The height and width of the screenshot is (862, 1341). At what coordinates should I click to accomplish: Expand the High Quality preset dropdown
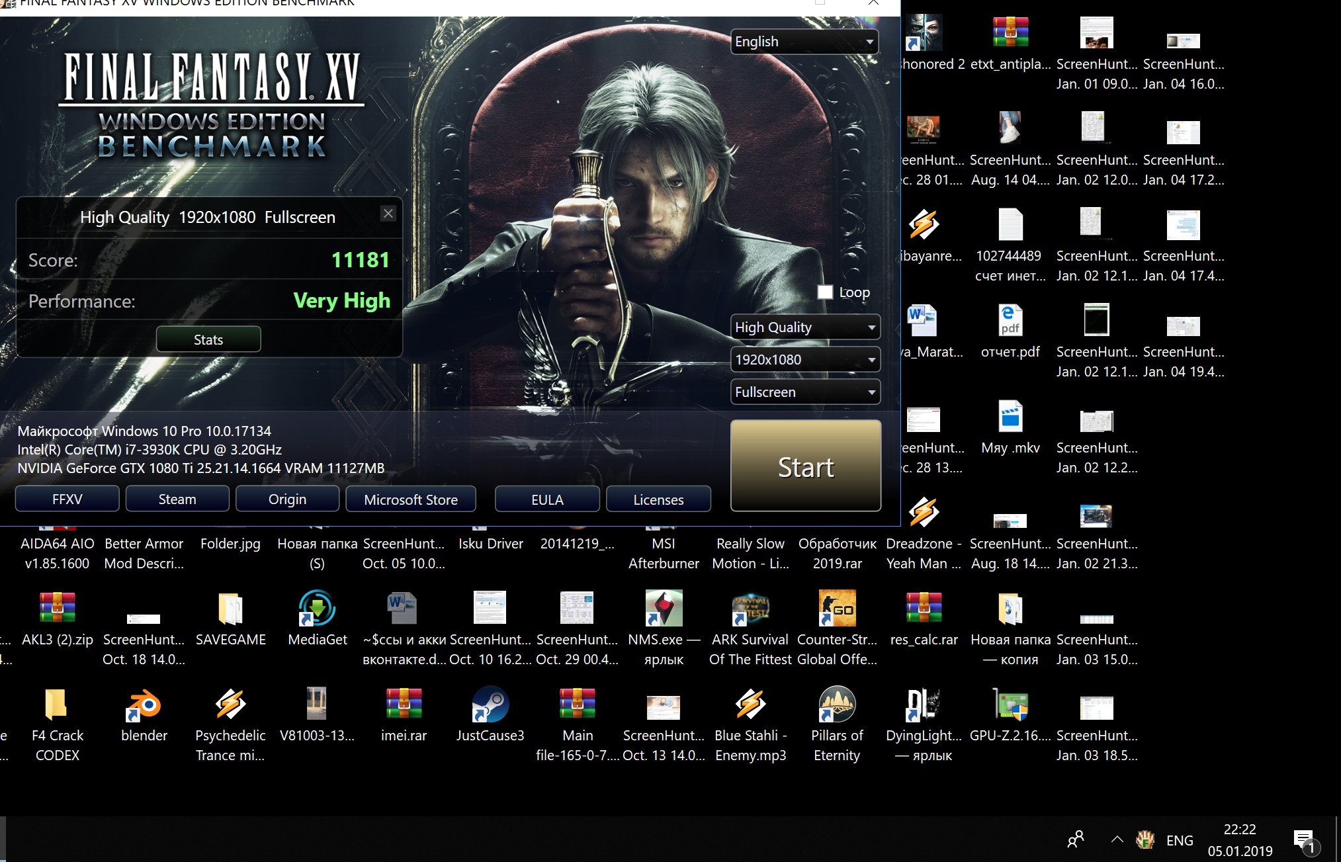(804, 327)
